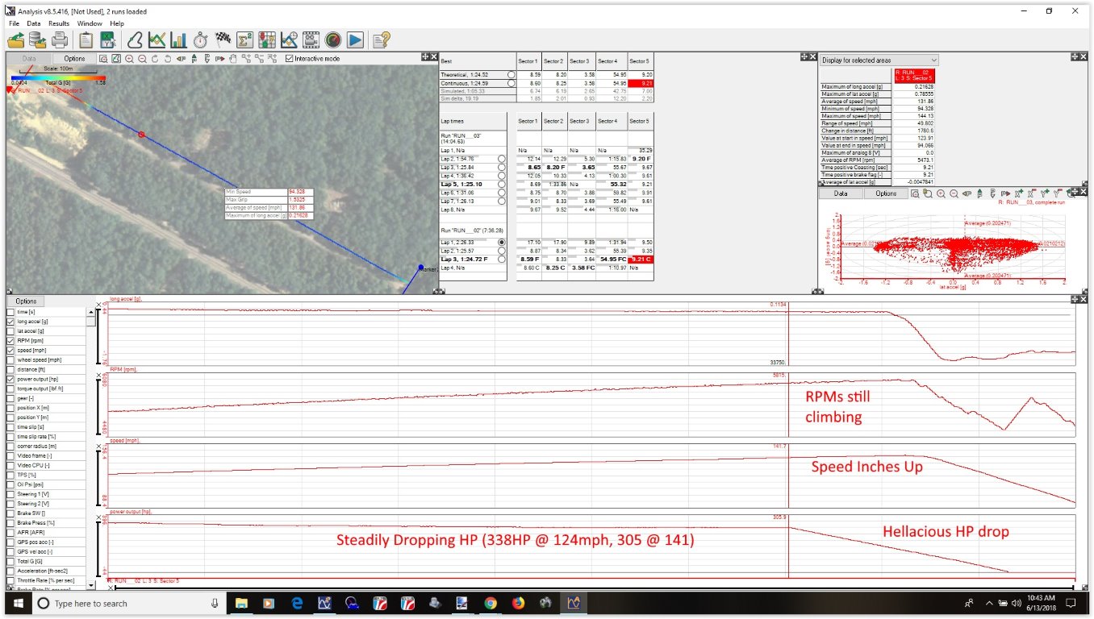Zoom in on the track map

coord(130,59)
